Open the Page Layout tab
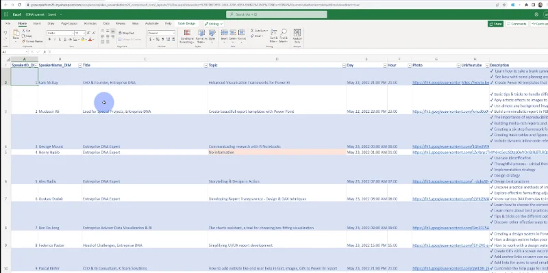The image size is (548, 273). [69, 24]
